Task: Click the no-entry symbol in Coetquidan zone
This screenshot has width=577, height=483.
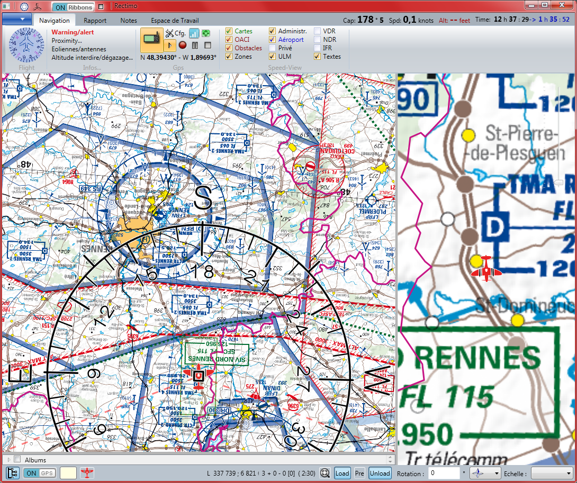Action: pos(311,165)
